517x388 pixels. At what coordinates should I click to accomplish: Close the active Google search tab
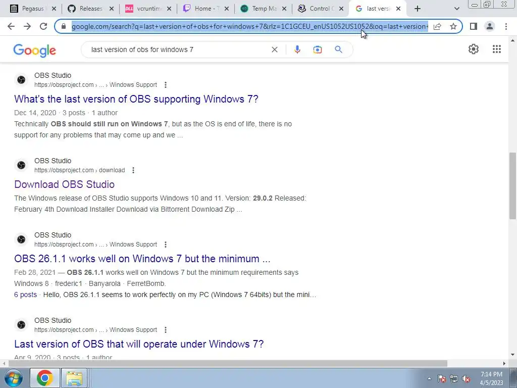coord(398,9)
